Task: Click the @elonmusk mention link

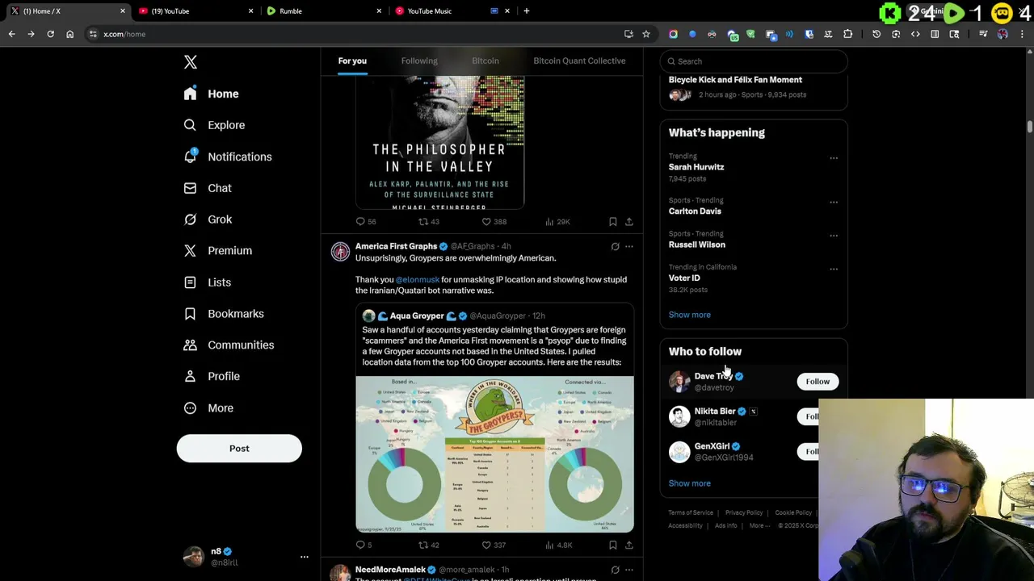Action: [418, 279]
